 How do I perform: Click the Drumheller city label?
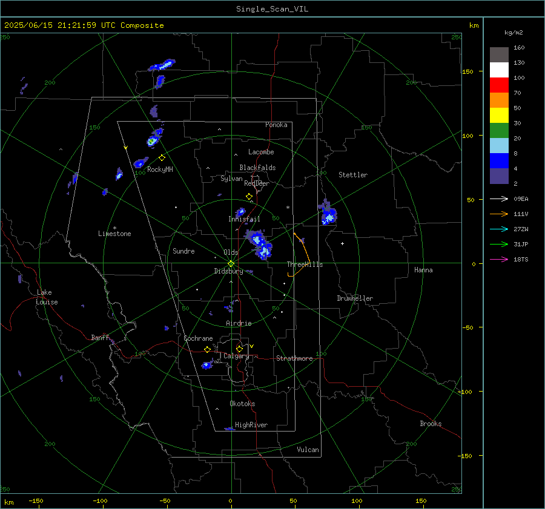pyautogui.click(x=355, y=298)
